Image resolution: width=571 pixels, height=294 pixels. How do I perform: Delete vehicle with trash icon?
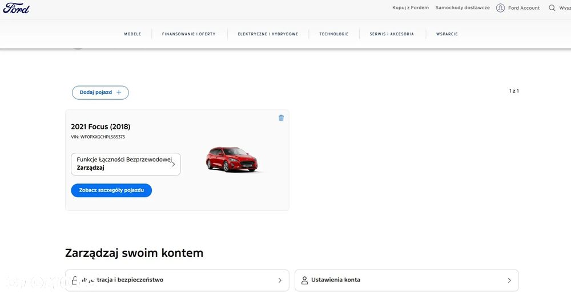tap(281, 118)
